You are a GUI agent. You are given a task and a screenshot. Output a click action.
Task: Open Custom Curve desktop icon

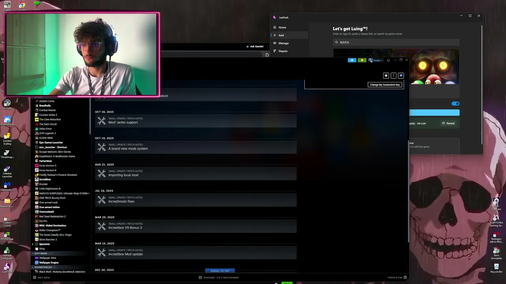[x=7, y=220]
